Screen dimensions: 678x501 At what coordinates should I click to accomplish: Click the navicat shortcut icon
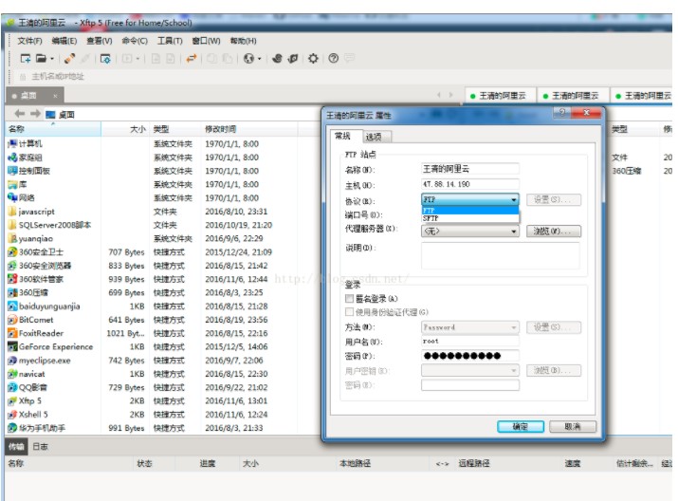click(12, 374)
